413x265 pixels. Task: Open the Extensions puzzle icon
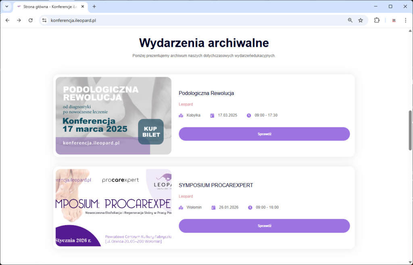pos(377,20)
